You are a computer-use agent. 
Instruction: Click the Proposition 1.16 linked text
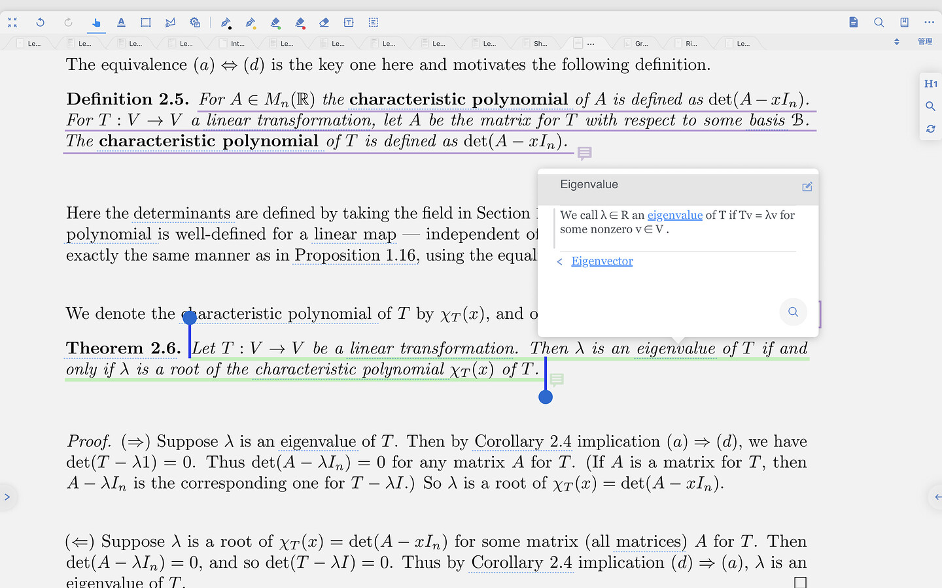click(356, 255)
